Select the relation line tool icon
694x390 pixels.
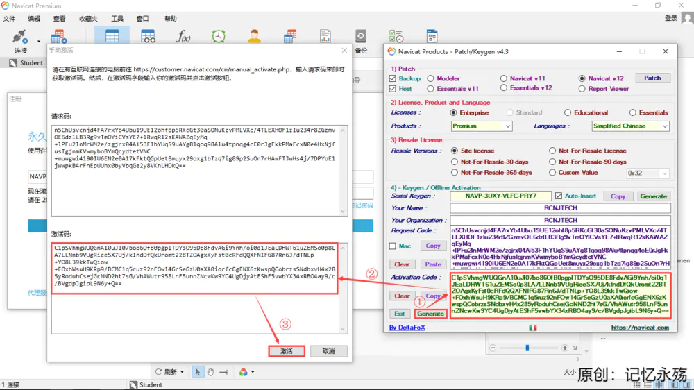[x=223, y=372]
